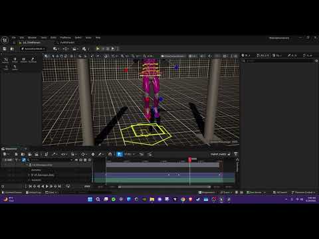
Task: Click the Unreal Engine logo icon
Action: 5,40
